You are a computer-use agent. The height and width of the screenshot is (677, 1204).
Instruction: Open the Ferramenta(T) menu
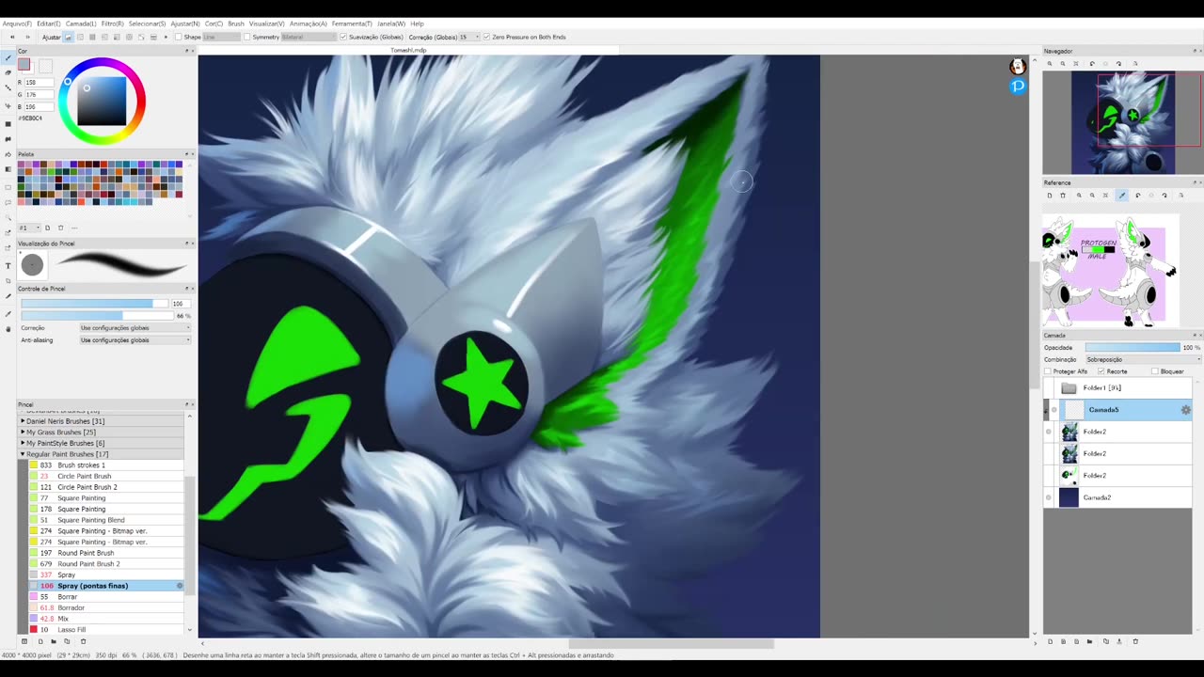tap(352, 24)
